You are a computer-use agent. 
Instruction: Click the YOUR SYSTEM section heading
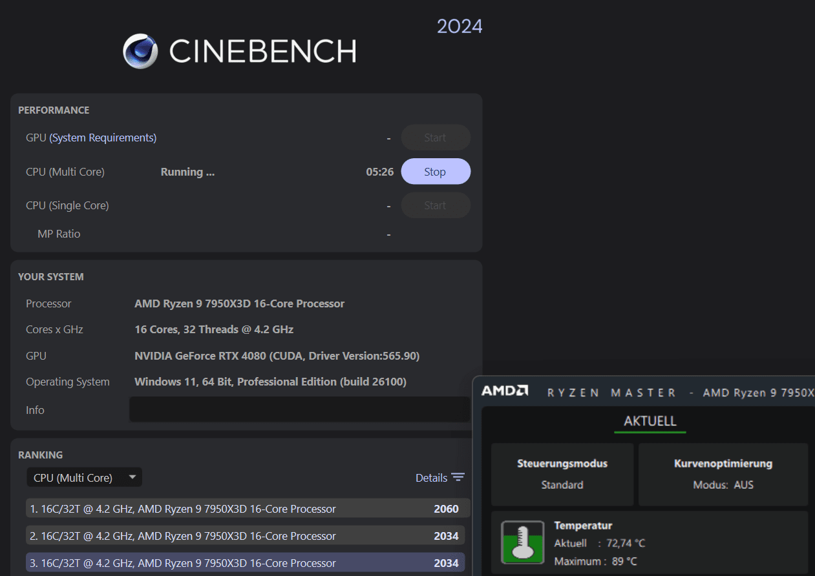tap(51, 277)
